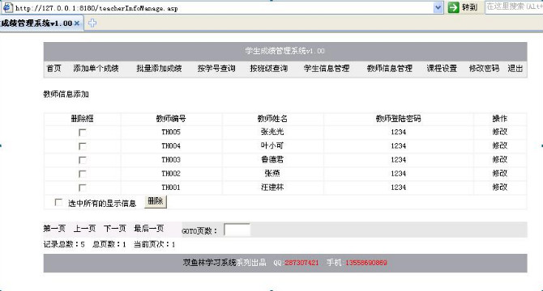Open 教师信息管理 section
The height and width of the screenshot is (291, 543).
(389, 69)
